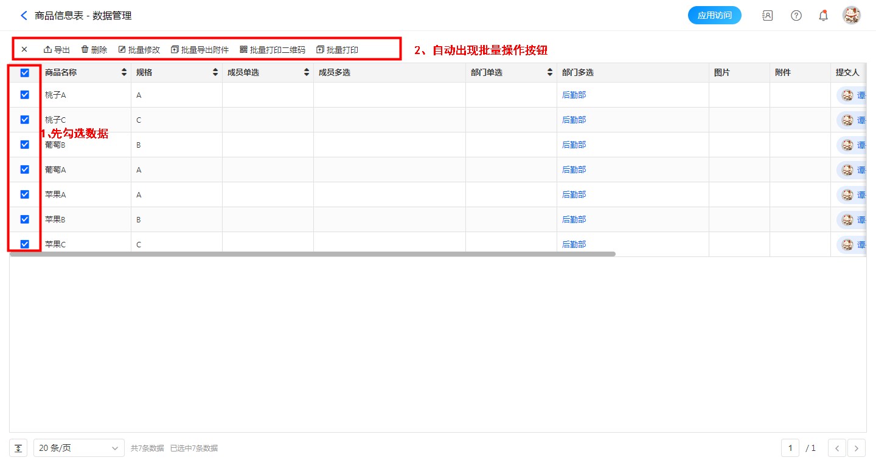
Task: Click the back arrow beside 商品信息表
Action: [x=24, y=16]
